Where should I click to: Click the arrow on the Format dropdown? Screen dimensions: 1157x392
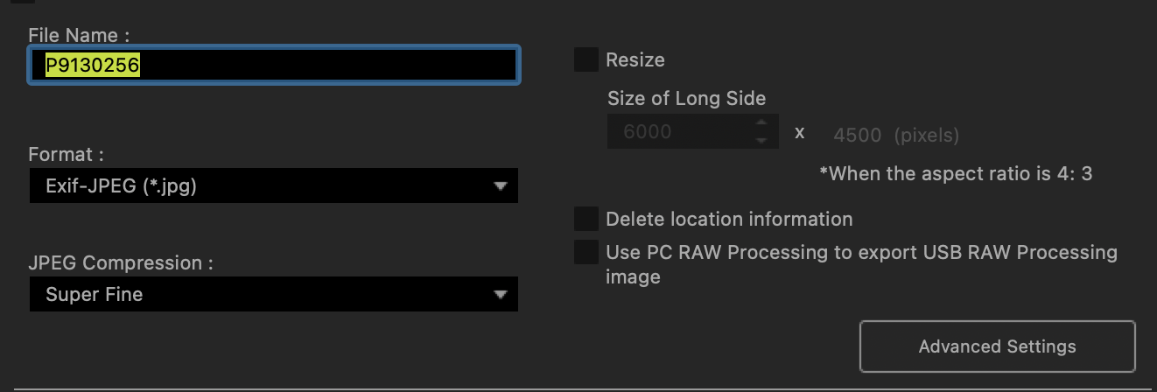point(500,186)
